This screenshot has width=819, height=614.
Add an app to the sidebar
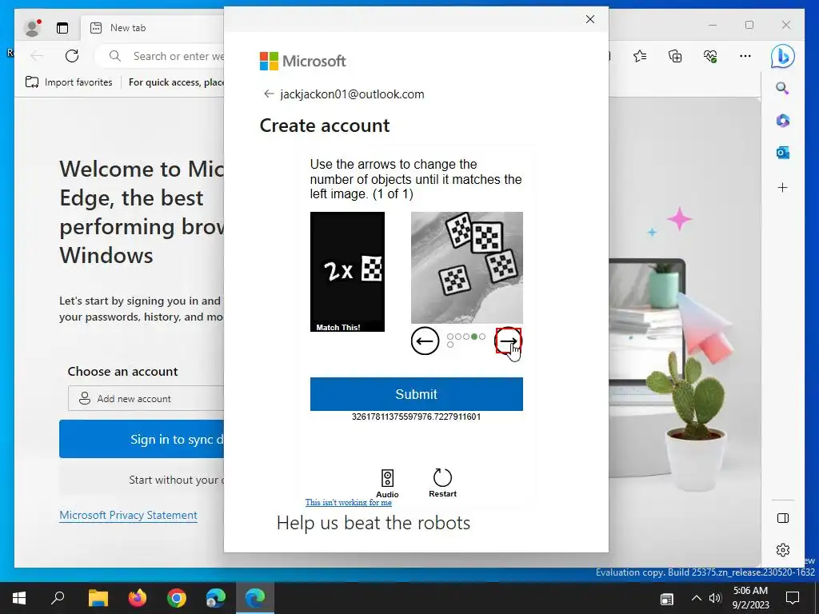click(782, 187)
